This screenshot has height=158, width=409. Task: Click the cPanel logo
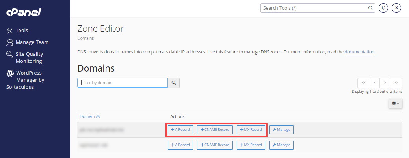click(24, 12)
